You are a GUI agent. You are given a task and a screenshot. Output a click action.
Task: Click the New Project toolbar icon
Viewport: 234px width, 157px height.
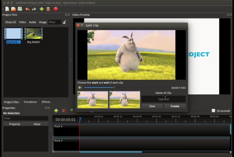click(7, 9)
